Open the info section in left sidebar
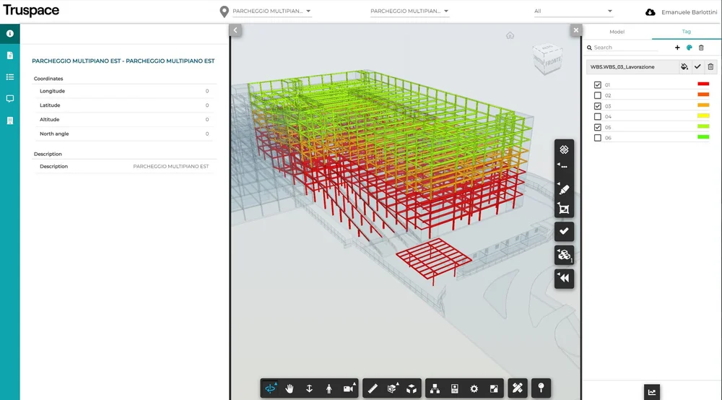The width and height of the screenshot is (722, 400). [x=9, y=34]
